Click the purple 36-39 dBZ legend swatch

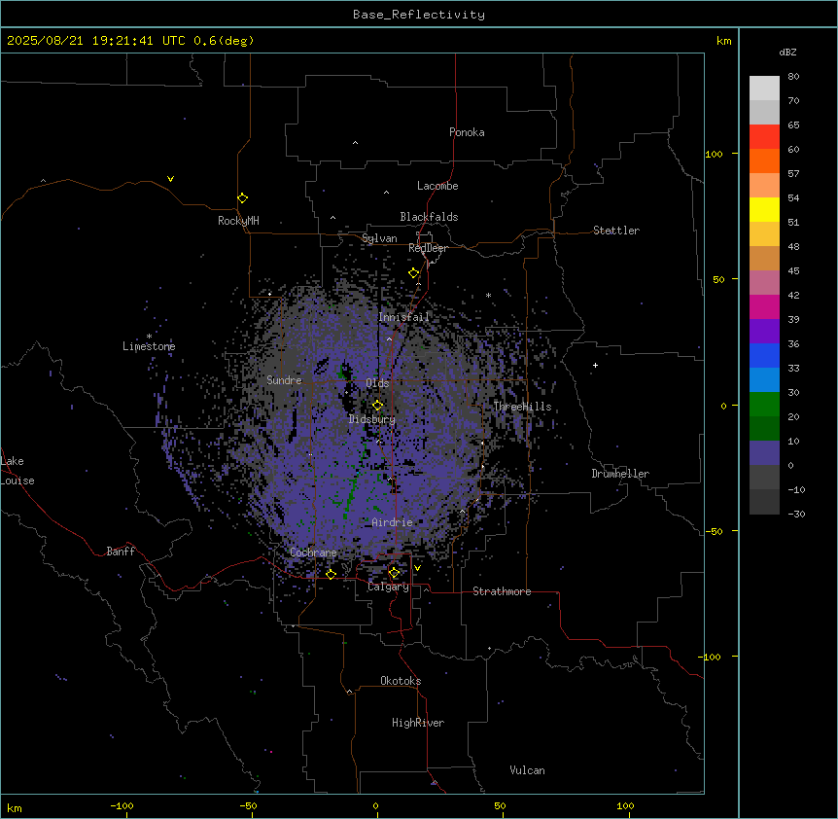click(764, 332)
